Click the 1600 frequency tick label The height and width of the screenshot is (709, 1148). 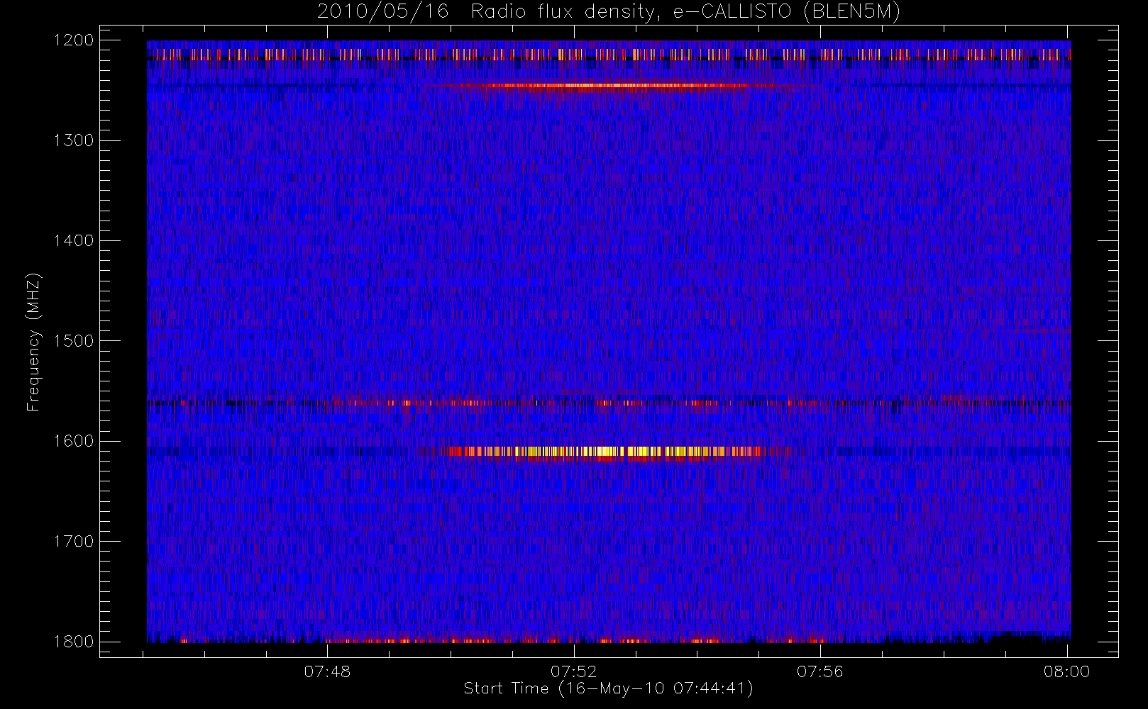[74, 441]
